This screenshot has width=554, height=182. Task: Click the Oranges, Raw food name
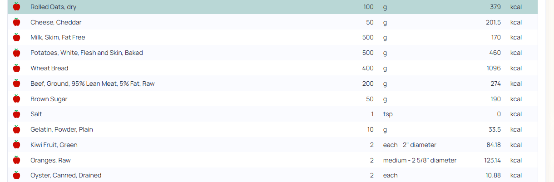[50, 160]
